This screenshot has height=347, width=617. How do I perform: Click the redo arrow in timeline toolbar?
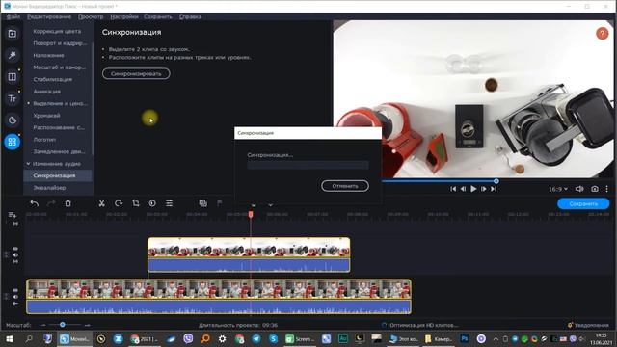pyautogui.click(x=51, y=203)
